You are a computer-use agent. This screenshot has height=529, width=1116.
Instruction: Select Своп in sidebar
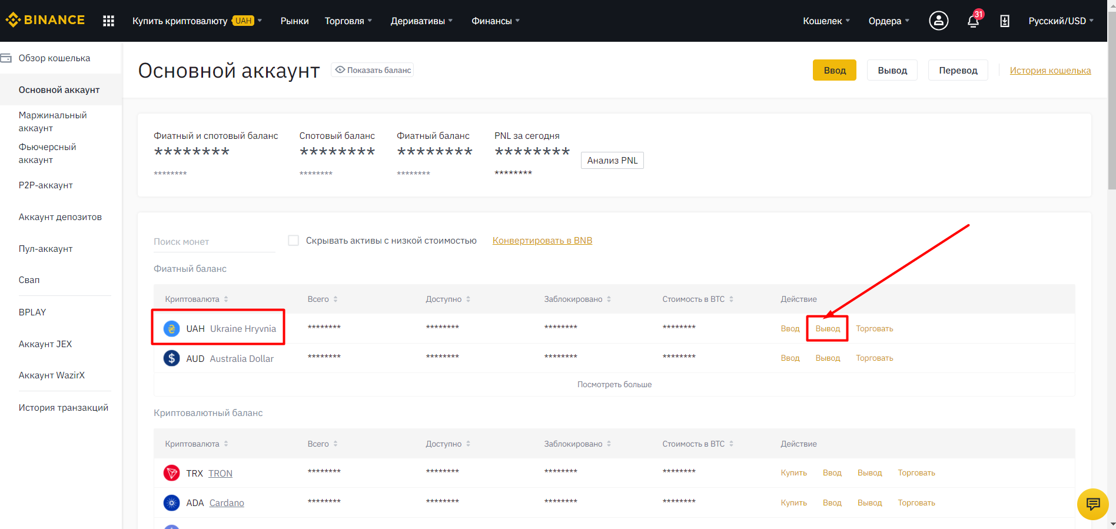click(x=29, y=280)
